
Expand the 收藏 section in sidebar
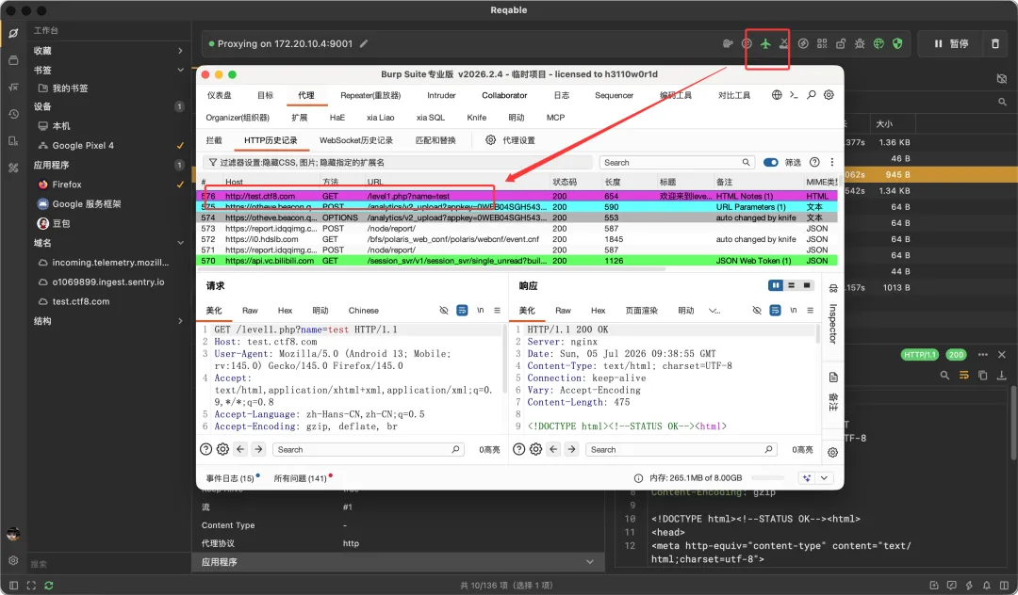(180, 51)
